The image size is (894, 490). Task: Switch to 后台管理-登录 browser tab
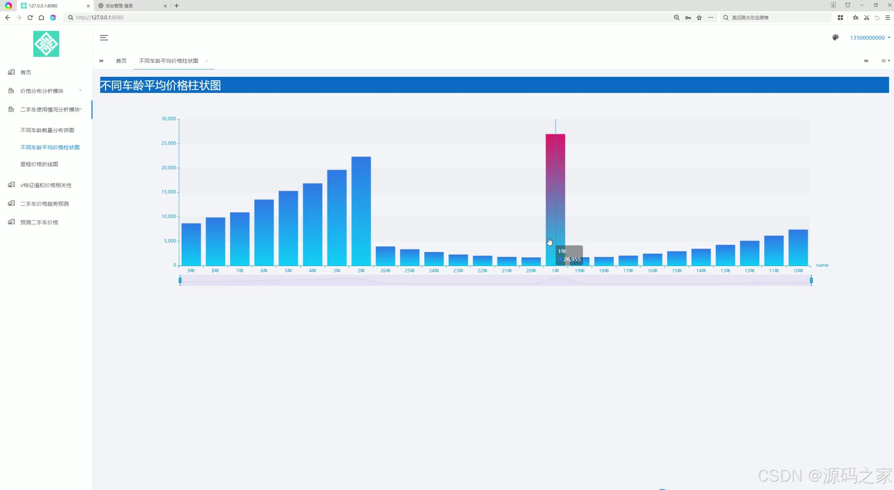click(119, 6)
